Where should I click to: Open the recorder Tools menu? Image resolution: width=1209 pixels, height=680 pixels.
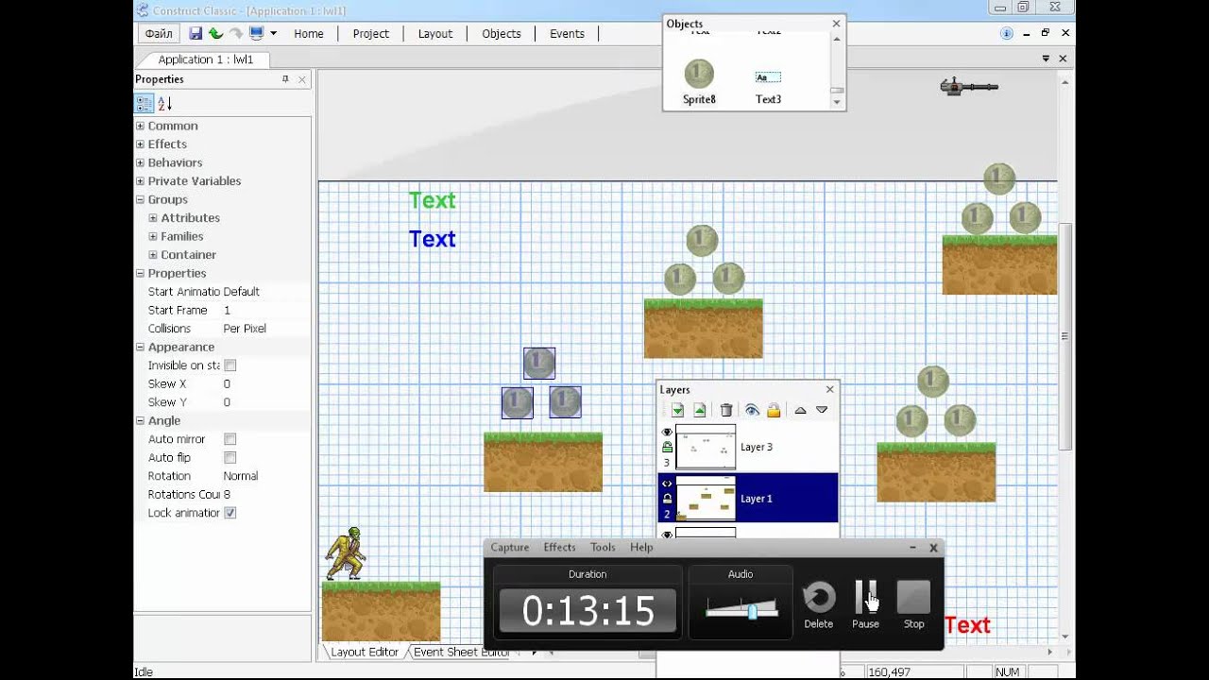coord(603,548)
